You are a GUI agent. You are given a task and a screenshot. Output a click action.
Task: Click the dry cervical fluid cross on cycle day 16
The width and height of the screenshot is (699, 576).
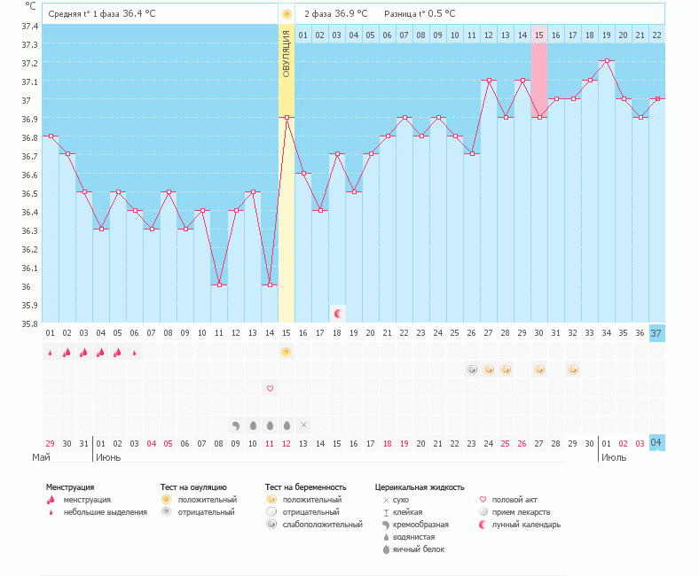click(x=303, y=424)
